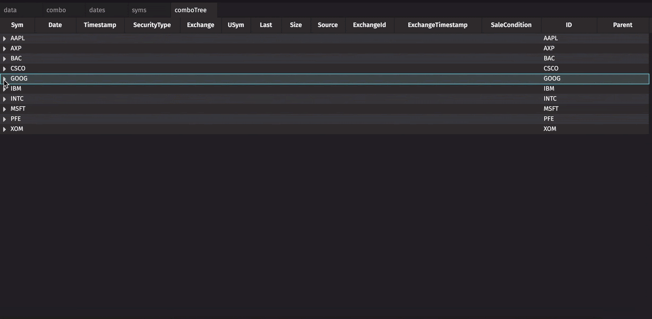Screen dimensions: 652x319
Task: Expand the INTC tree row
Action: (4, 99)
